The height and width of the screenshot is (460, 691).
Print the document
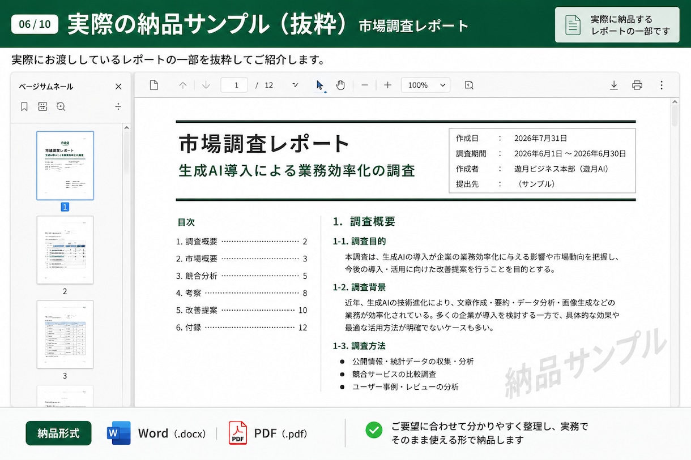coord(637,85)
